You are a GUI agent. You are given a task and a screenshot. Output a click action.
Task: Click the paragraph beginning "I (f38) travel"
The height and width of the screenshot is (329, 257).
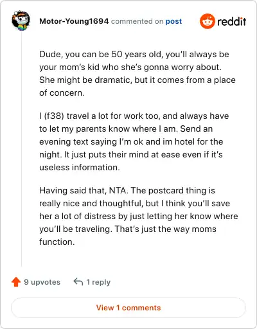pos(134,141)
